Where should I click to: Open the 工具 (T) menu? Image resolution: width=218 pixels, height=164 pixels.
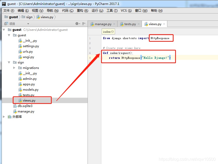tap(112, 11)
